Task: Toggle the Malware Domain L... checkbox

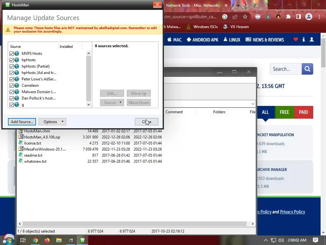Action: tap(12, 92)
